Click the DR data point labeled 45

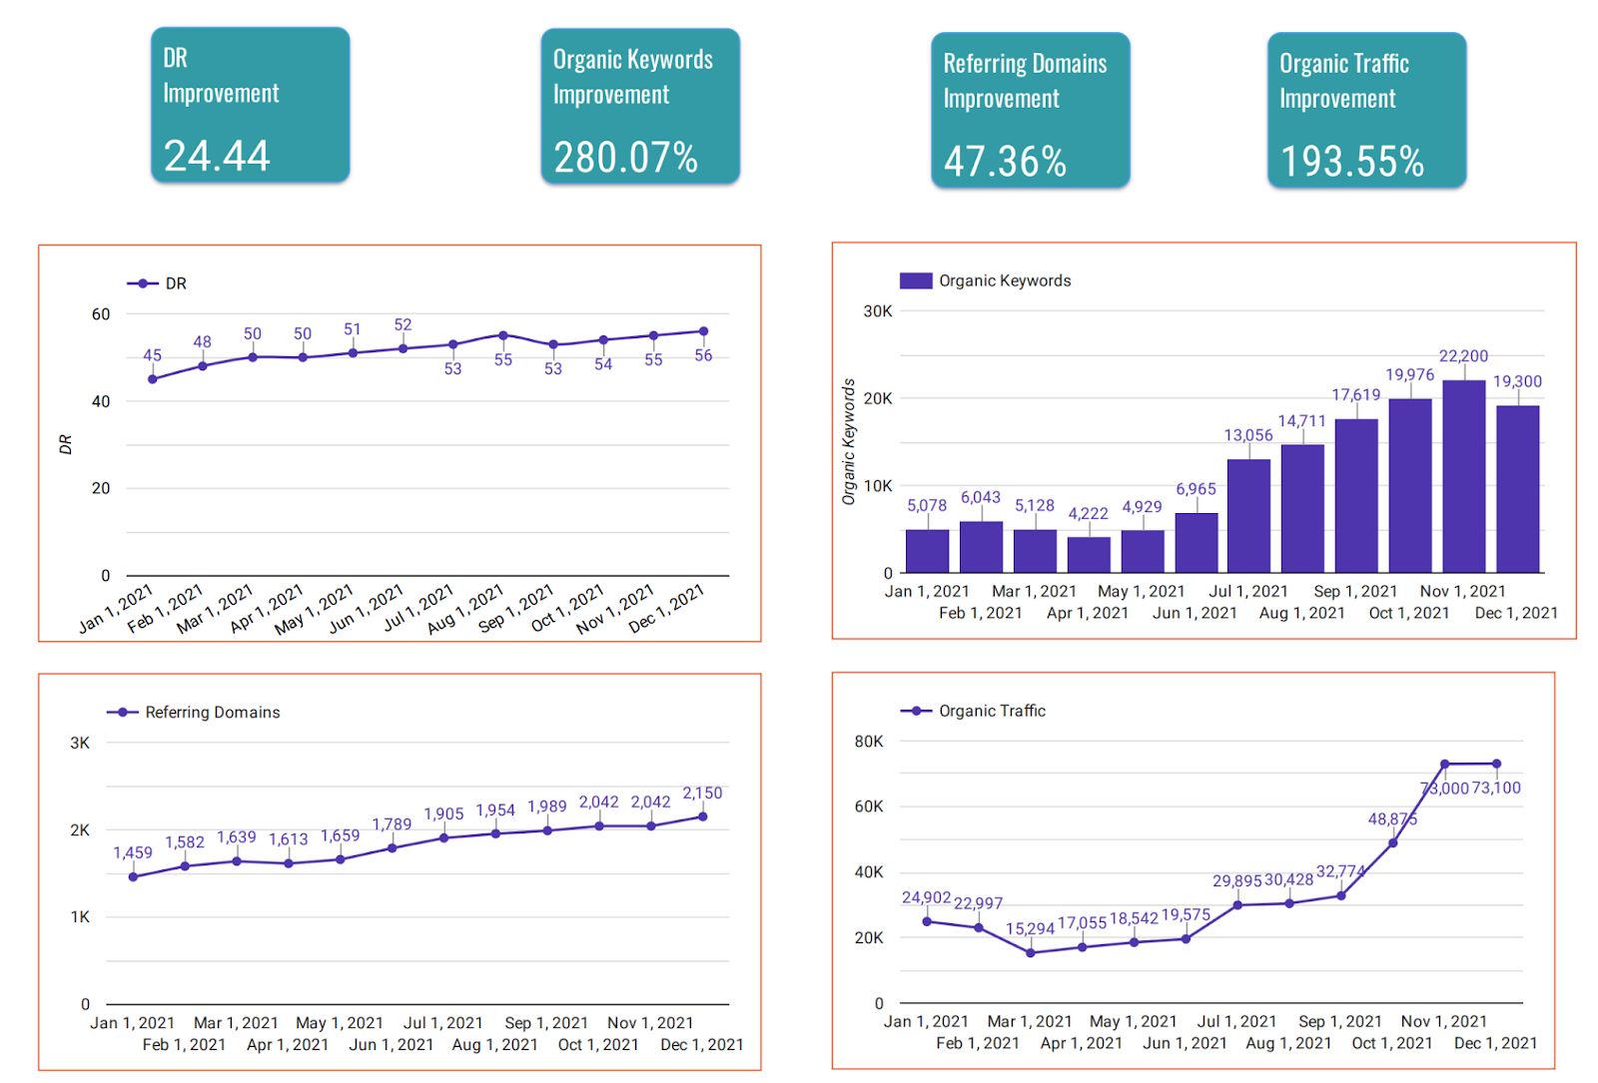coord(153,379)
